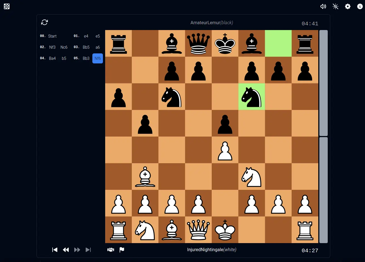This screenshot has width=365, height=262.
Task: Jump to the final move with skip-to-end icon
Action: point(88,249)
